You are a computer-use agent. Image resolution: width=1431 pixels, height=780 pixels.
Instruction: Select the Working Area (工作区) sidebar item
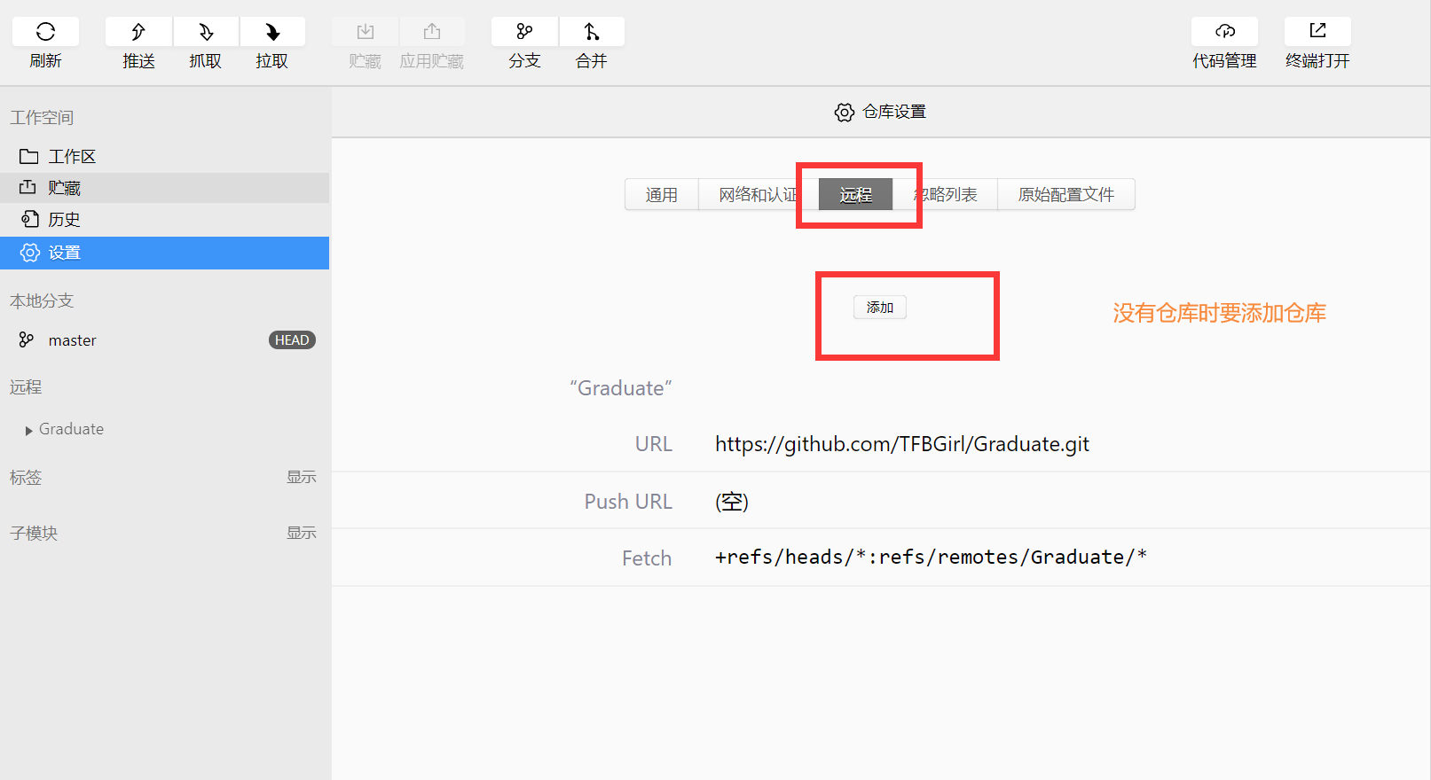pyautogui.click(x=164, y=157)
